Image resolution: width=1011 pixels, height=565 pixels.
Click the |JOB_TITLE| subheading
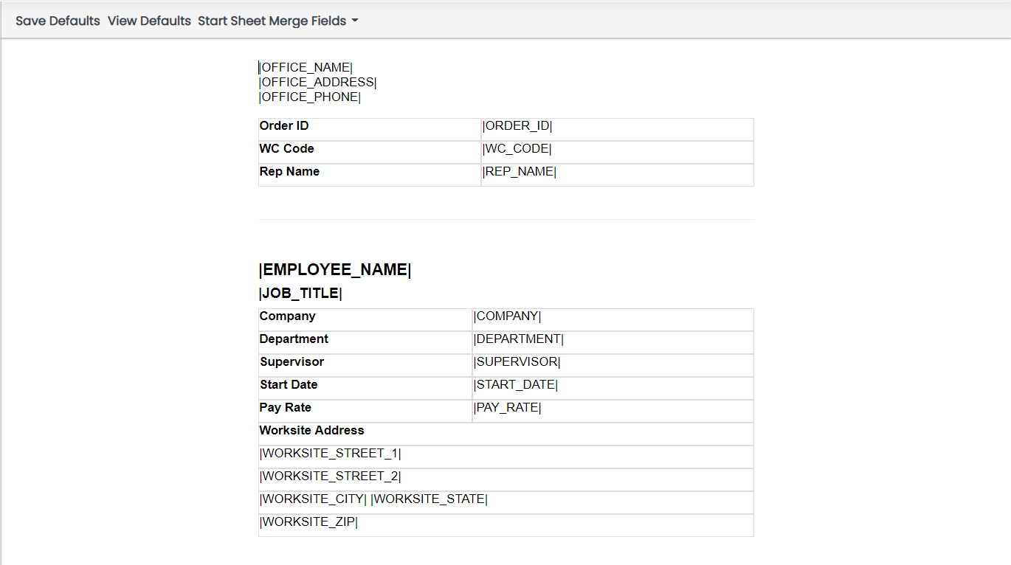tap(300, 294)
